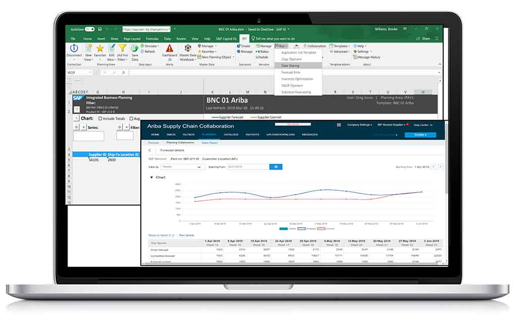The width and height of the screenshot is (517, 328).
Task: Click Manage in the Versions group
Action: [264, 46]
